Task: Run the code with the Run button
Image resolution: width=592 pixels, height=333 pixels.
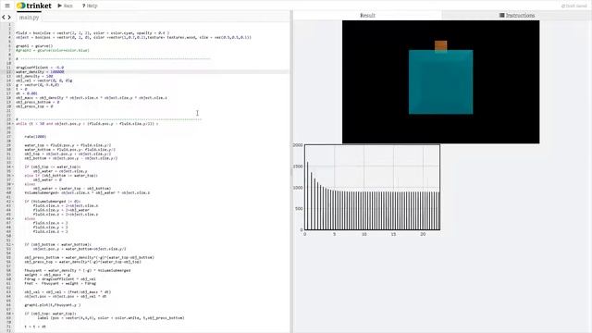Action: tap(65, 6)
